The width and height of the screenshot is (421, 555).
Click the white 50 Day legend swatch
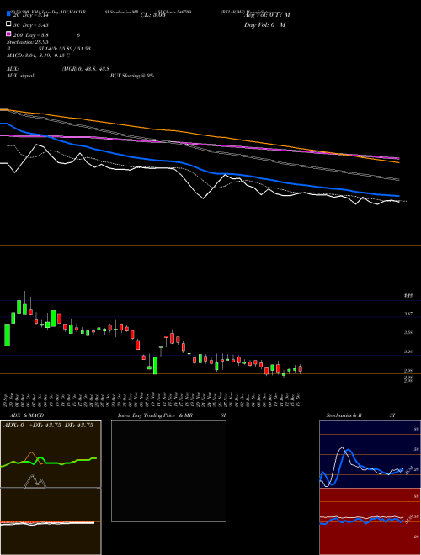coord(8,24)
